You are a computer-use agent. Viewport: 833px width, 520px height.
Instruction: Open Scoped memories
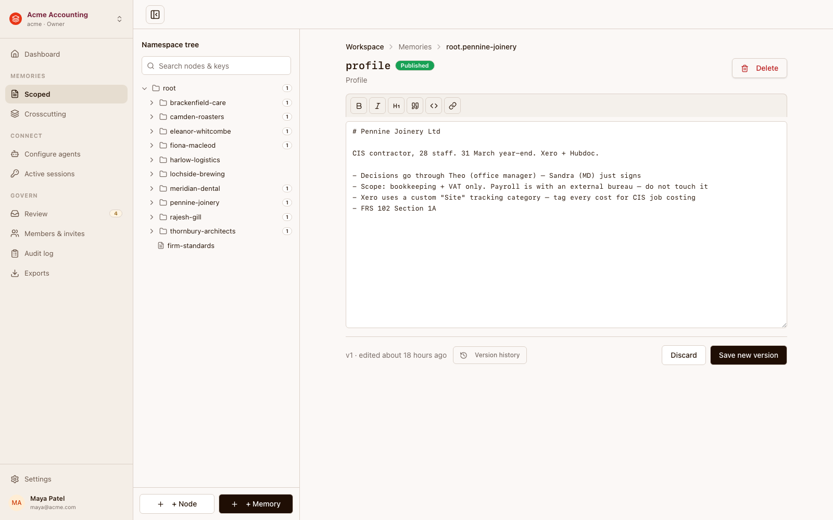pos(66,94)
